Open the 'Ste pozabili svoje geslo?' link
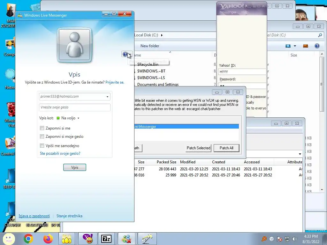The height and width of the screenshot is (245, 327). click(x=60, y=153)
